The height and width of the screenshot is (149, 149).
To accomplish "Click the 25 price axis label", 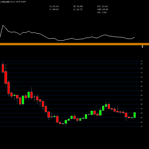I will coord(142,118).
